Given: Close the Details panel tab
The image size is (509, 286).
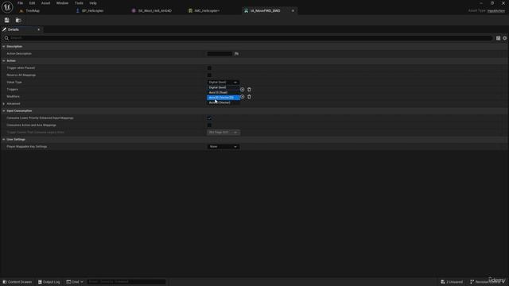Looking at the screenshot, I should pos(39,29).
